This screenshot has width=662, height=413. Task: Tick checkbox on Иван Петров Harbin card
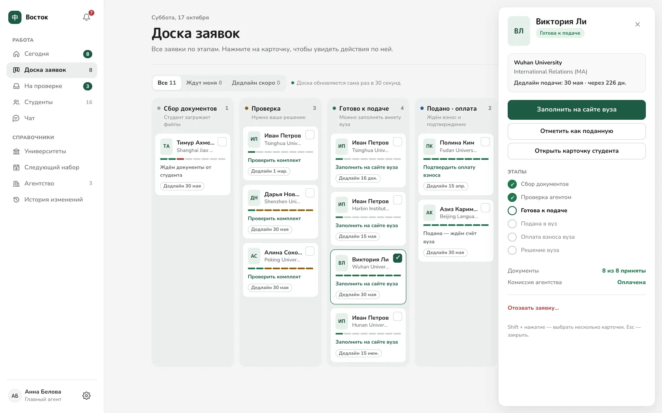(x=398, y=200)
